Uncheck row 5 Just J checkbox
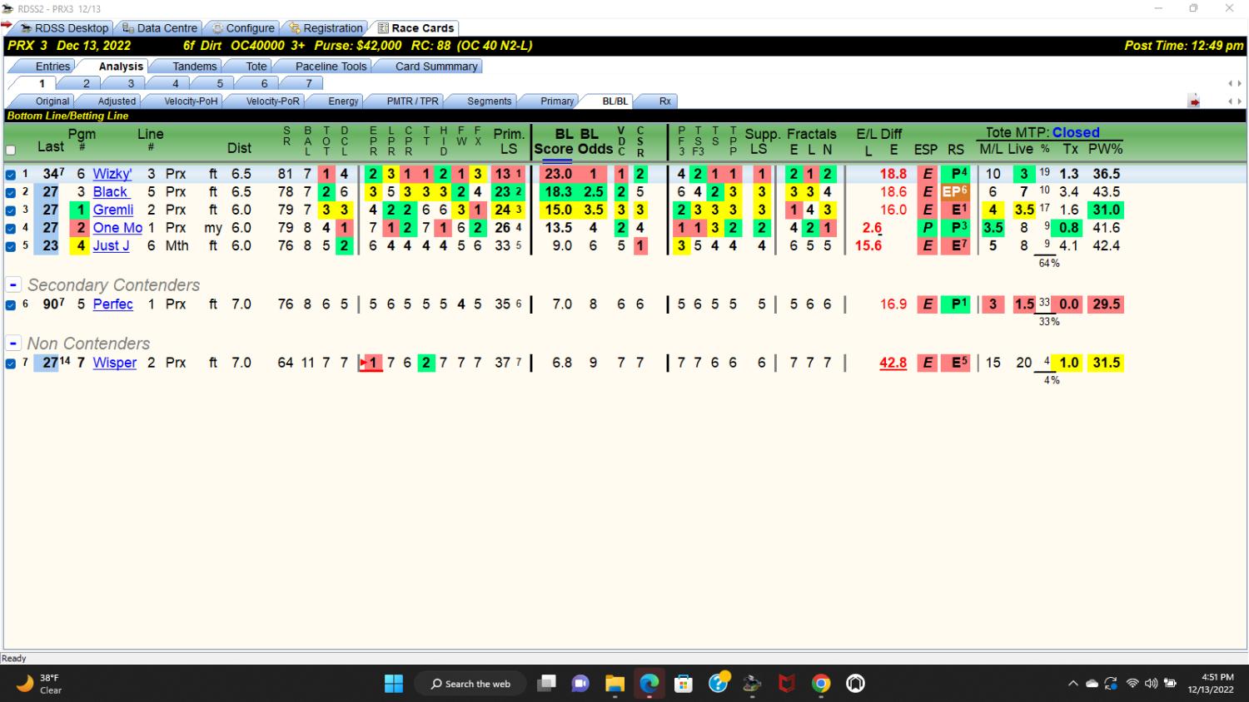The height and width of the screenshot is (702, 1249). tap(11, 246)
